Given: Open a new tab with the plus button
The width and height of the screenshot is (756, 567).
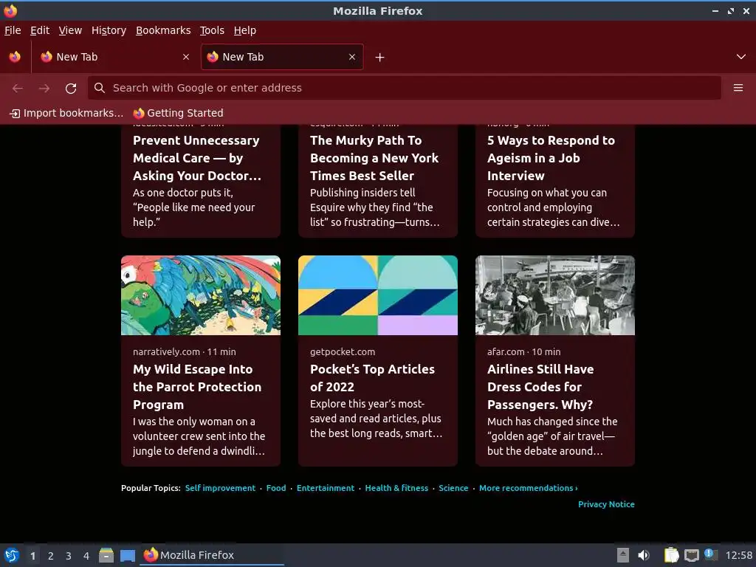Looking at the screenshot, I should pos(380,58).
